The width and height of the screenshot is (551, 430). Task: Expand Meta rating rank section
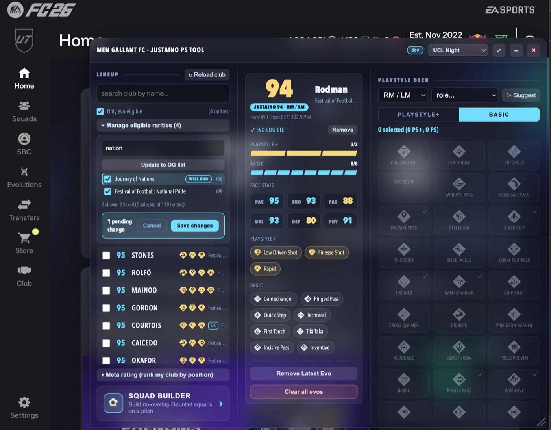163,375
